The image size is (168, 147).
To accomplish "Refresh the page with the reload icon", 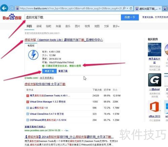I will [x=131, y=8].
